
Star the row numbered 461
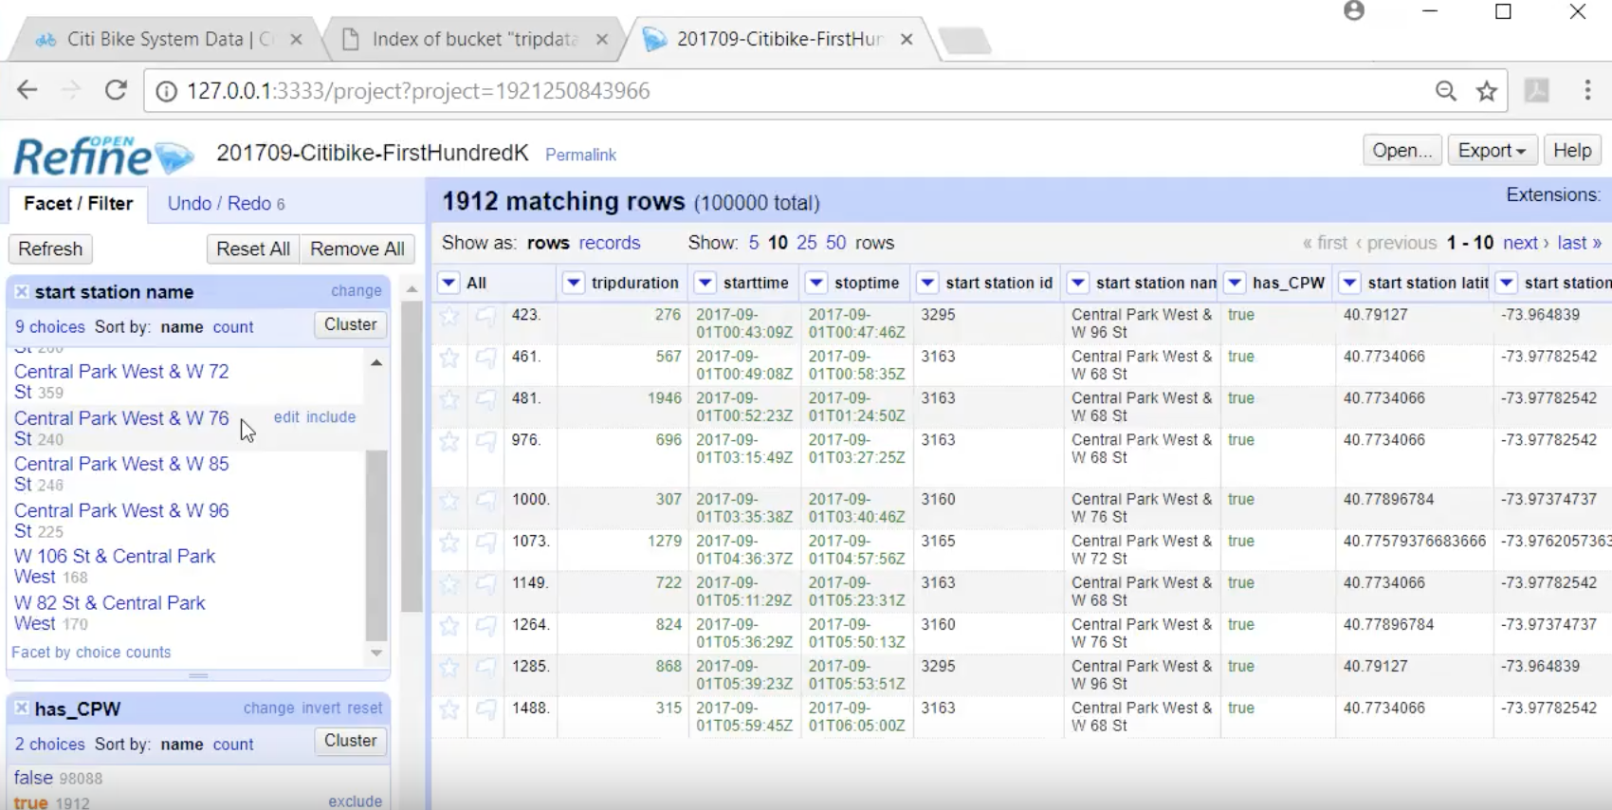click(x=449, y=358)
